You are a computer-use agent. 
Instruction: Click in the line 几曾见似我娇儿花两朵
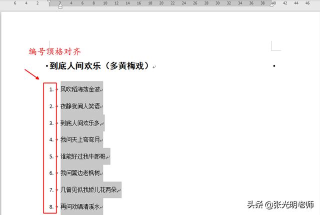(x=89, y=190)
